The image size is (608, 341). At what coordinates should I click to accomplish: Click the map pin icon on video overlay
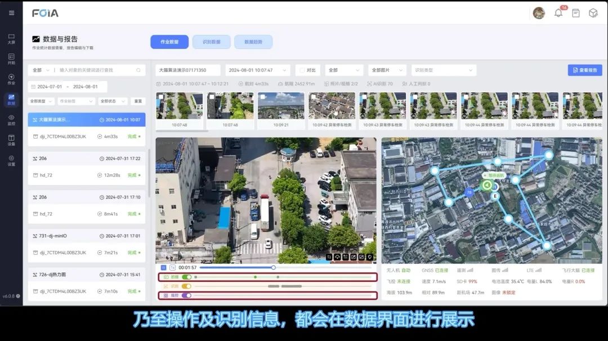370,257
